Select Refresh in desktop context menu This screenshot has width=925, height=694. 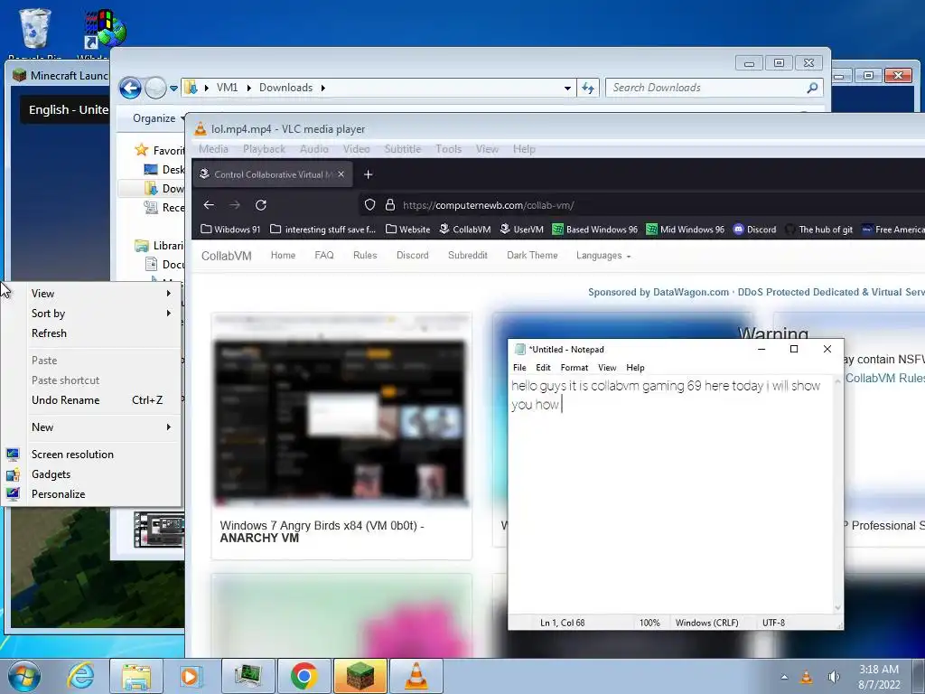[x=91, y=333]
